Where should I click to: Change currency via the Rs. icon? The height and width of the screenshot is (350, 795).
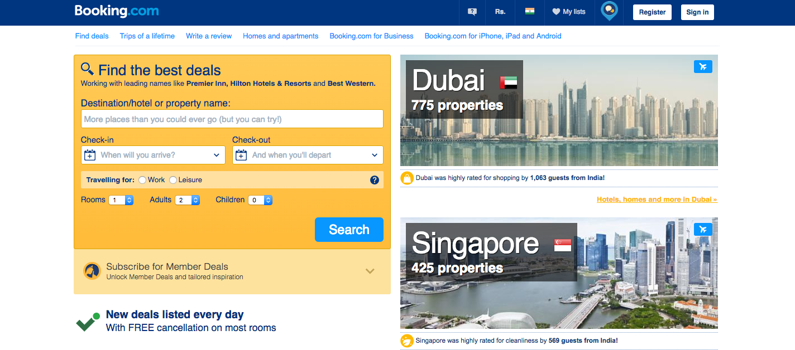click(500, 12)
